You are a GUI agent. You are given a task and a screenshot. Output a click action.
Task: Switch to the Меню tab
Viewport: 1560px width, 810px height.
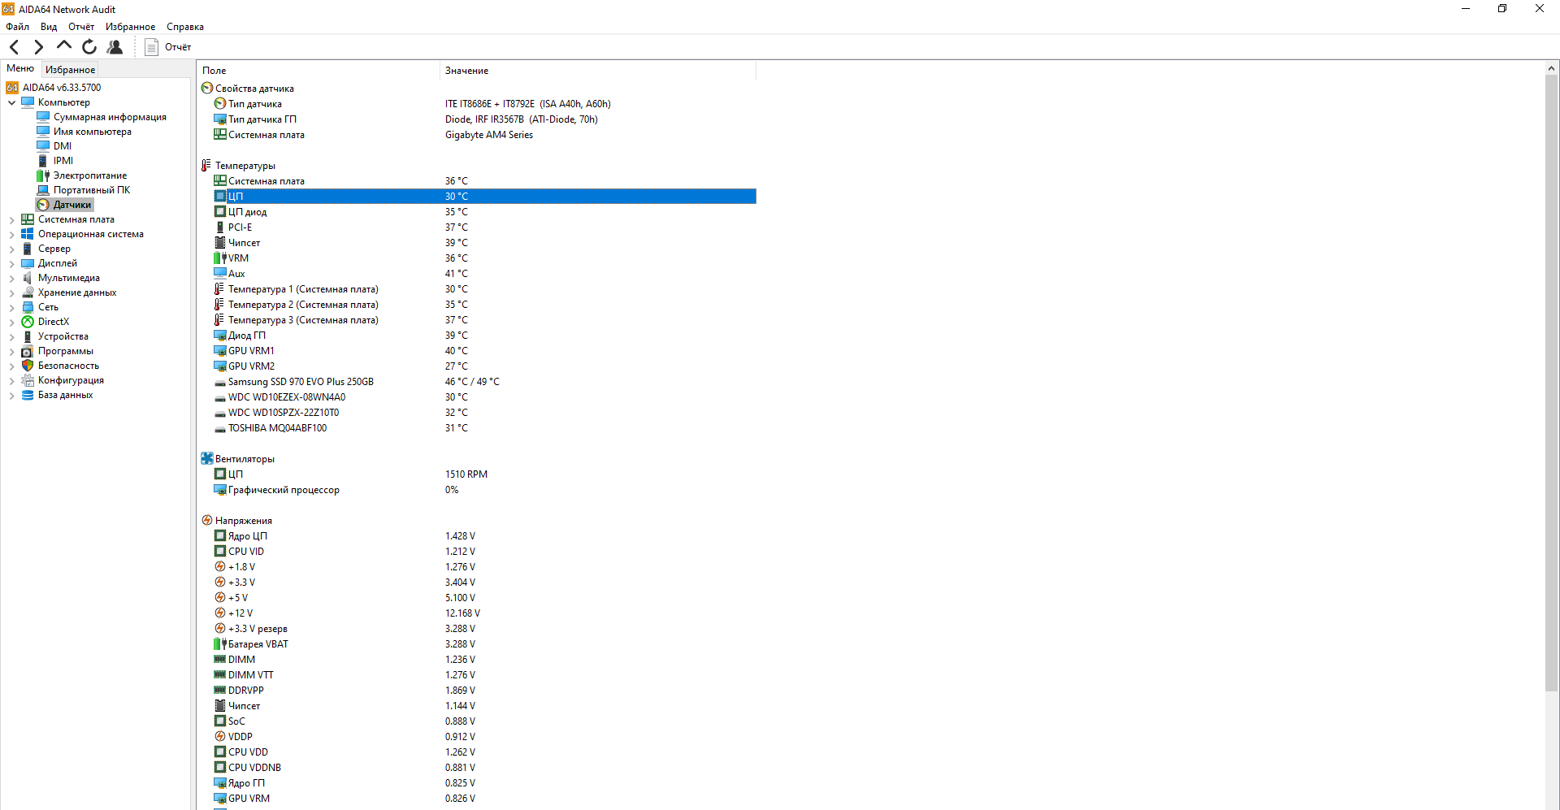pos(20,68)
